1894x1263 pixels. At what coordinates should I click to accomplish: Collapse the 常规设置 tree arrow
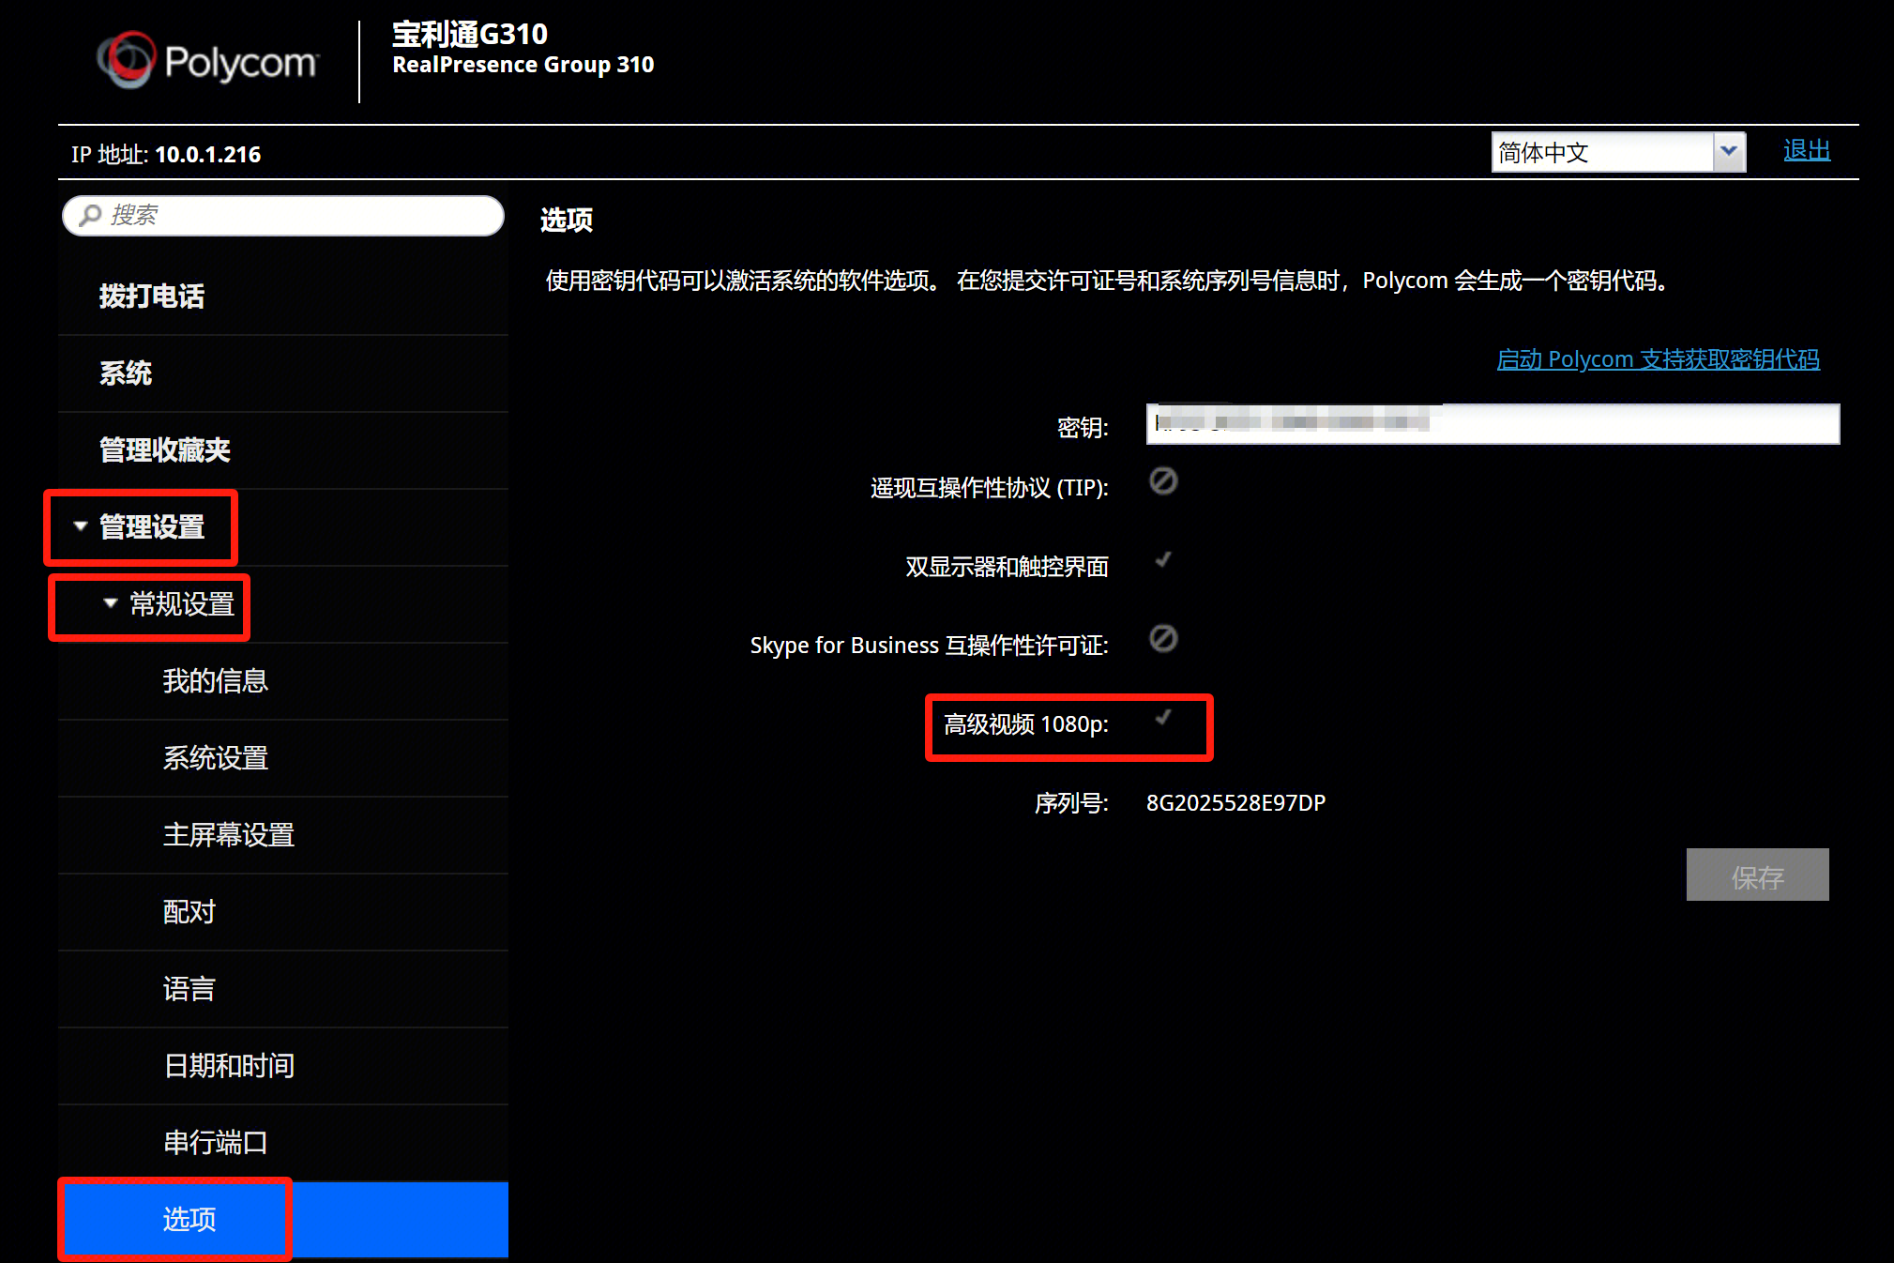[x=111, y=603]
